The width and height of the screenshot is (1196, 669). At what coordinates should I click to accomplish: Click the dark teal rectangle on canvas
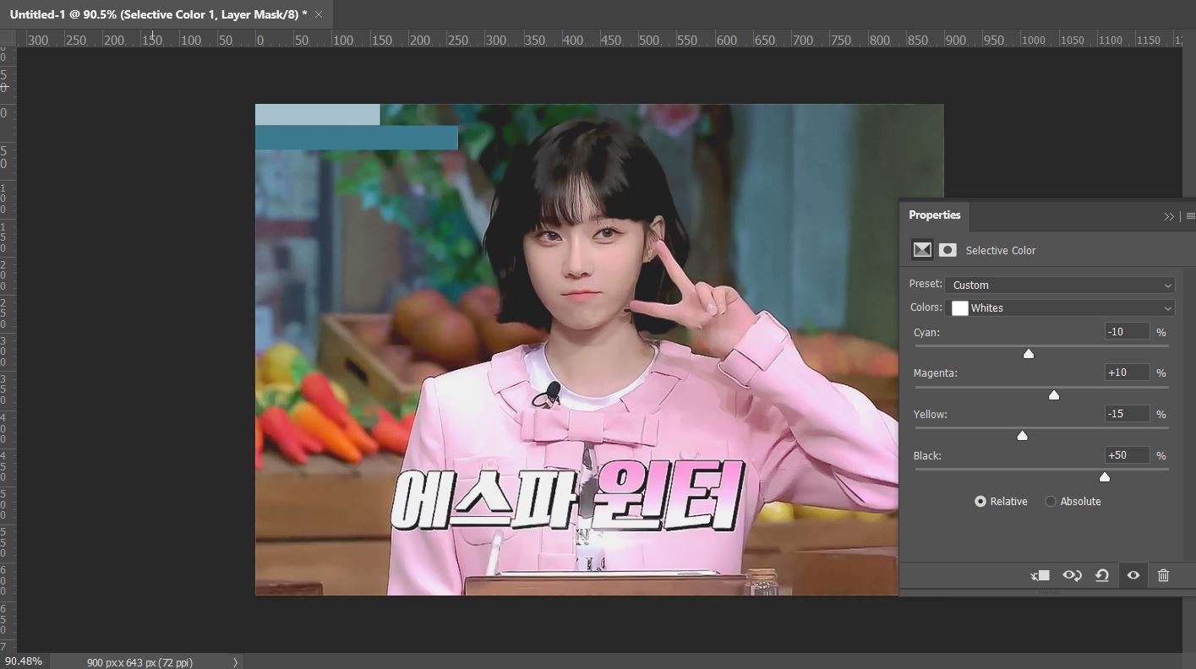pyautogui.click(x=357, y=138)
